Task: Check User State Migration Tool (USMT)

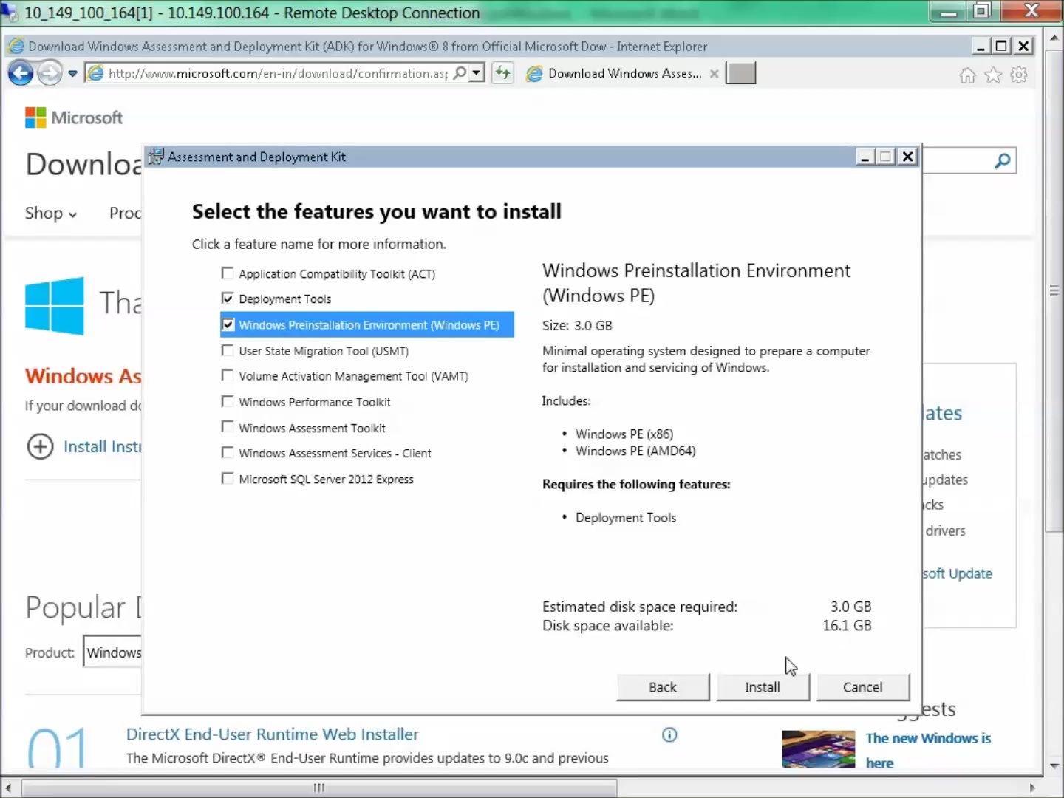Action: click(228, 350)
